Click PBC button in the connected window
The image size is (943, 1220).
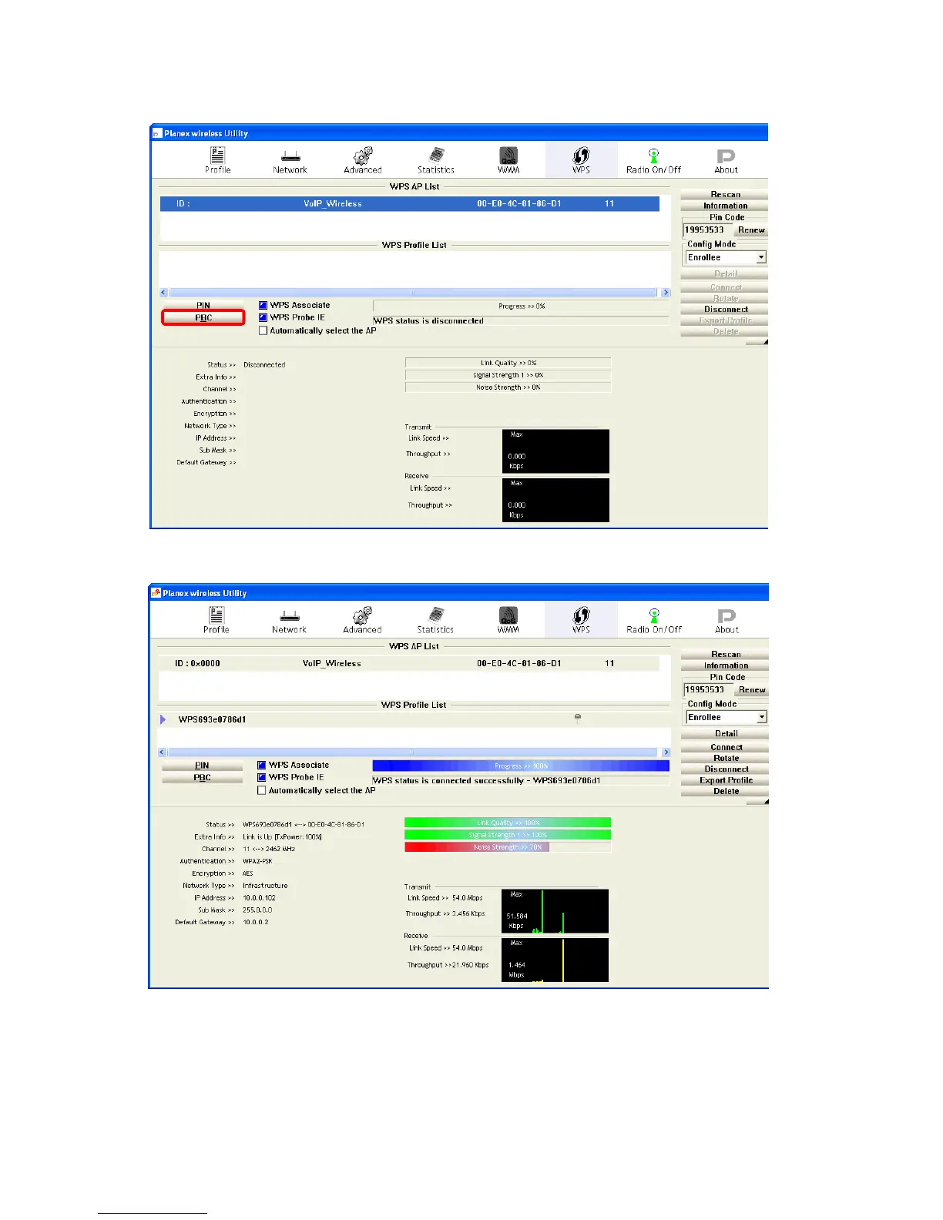click(202, 777)
